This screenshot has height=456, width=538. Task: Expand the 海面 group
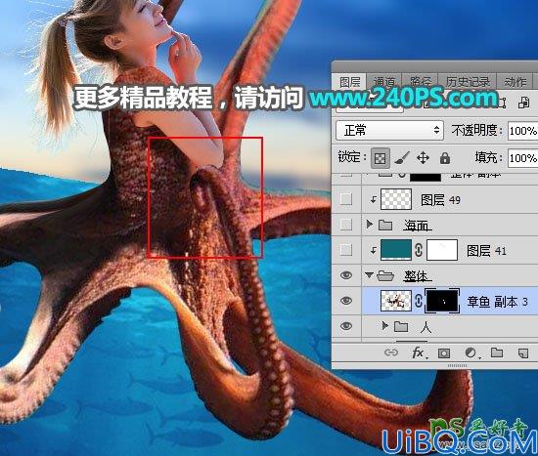coord(369,225)
